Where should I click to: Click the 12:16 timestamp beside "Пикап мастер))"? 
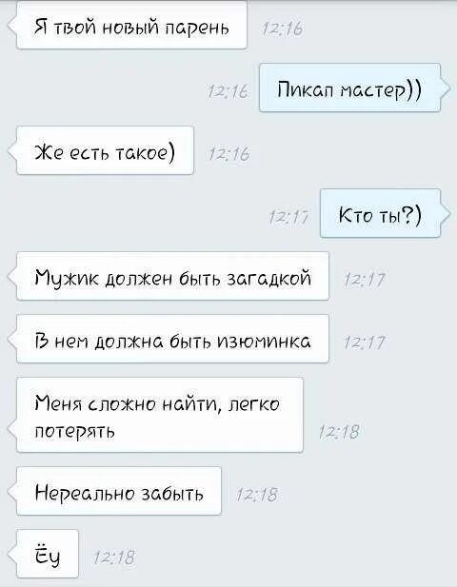click(x=228, y=91)
